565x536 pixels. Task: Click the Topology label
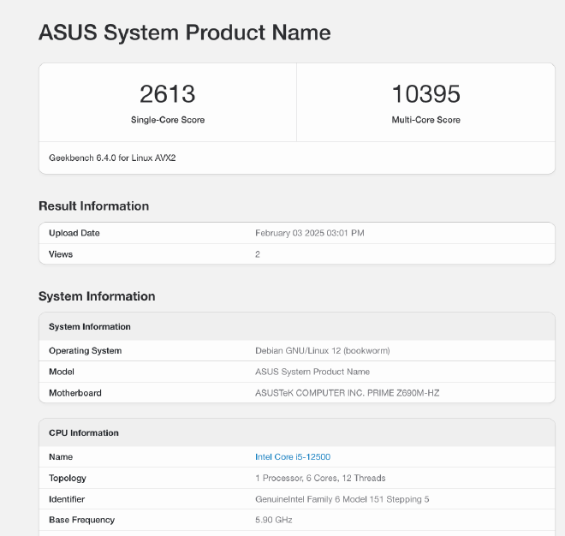[68, 478]
